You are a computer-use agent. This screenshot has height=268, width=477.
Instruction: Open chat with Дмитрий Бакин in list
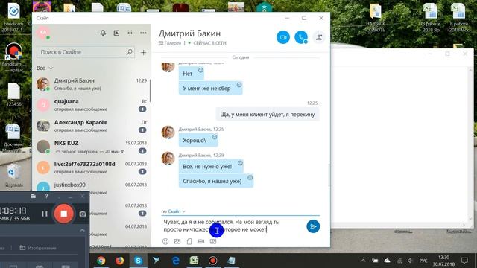92,84
